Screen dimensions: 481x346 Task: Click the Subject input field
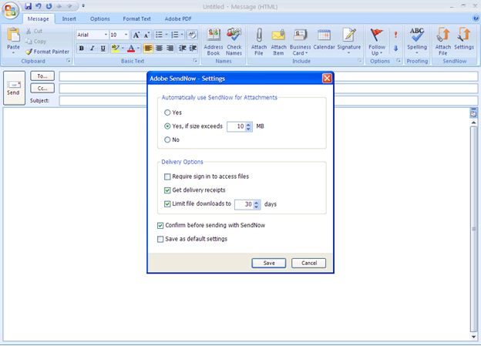click(268, 101)
